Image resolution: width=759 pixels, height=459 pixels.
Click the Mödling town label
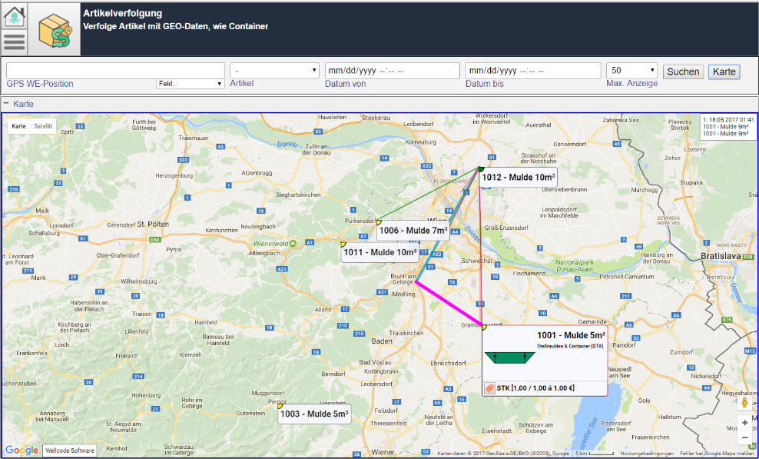(x=403, y=294)
